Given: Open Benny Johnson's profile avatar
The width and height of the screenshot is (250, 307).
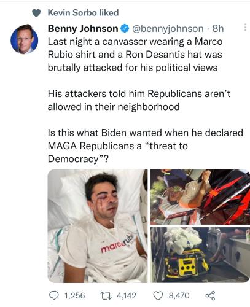Looking at the screenshot, I should coord(25,39).
